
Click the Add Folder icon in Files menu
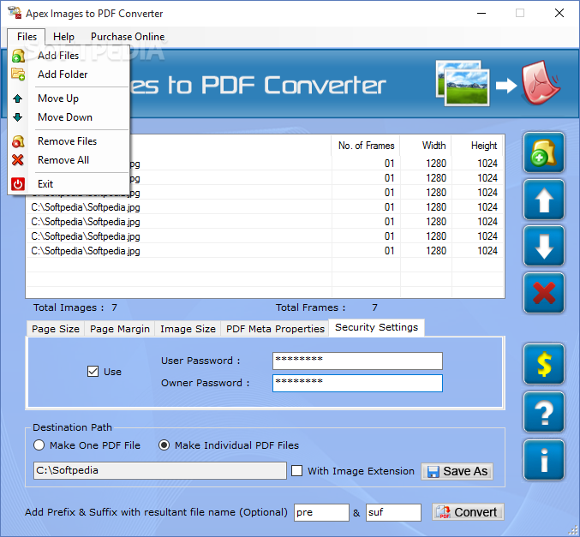coord(18,75)
